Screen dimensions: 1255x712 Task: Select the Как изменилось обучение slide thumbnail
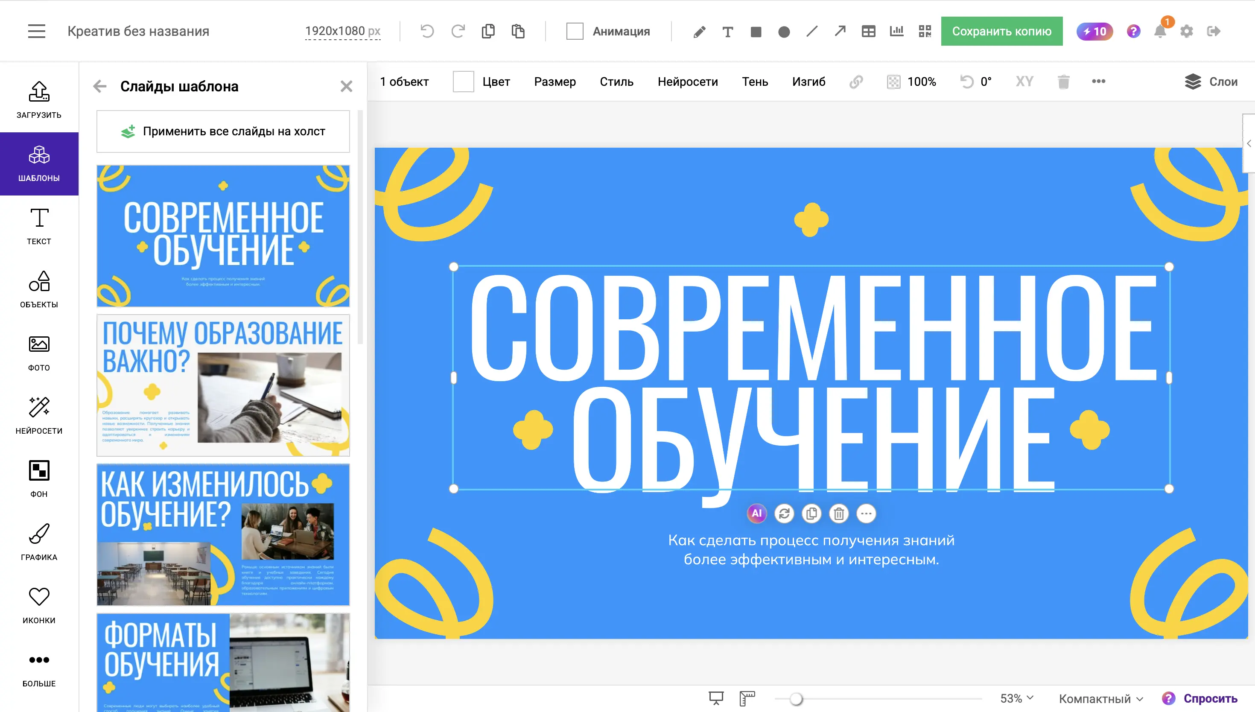(x=223, y=535)
